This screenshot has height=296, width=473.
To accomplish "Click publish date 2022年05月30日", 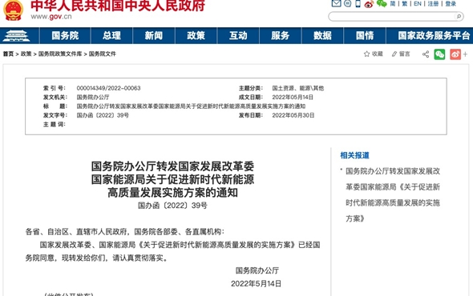I will 293,115.
